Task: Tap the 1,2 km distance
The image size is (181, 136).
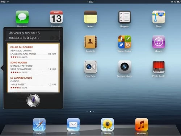Action: (x=52, y=69)
